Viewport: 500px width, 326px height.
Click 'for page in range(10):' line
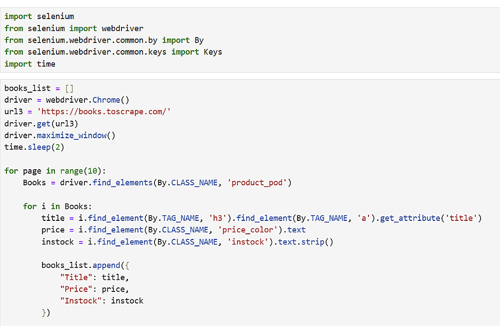(55, 171)
